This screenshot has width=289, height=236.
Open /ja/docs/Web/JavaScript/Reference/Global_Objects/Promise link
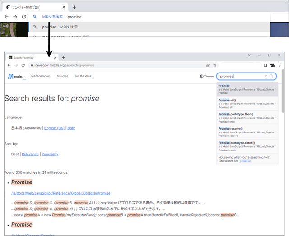click(x=61, y=193)
